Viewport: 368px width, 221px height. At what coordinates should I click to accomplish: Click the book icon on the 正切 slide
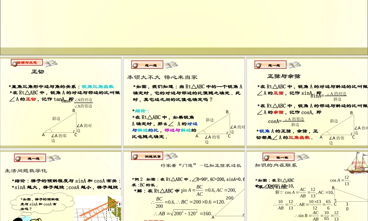50,63
